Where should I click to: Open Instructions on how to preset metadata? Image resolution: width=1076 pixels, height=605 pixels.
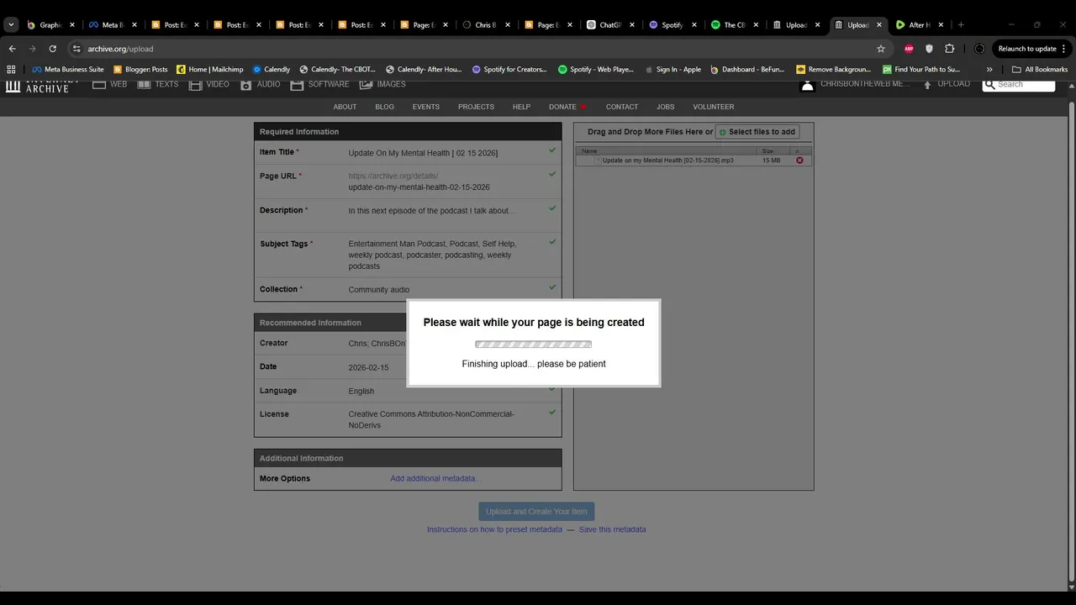click(x=494, y=529)
